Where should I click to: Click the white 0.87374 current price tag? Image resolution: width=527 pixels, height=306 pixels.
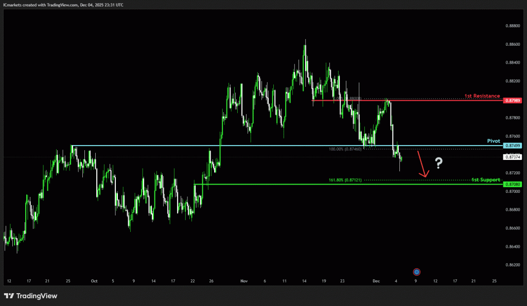tap(513, 157)
